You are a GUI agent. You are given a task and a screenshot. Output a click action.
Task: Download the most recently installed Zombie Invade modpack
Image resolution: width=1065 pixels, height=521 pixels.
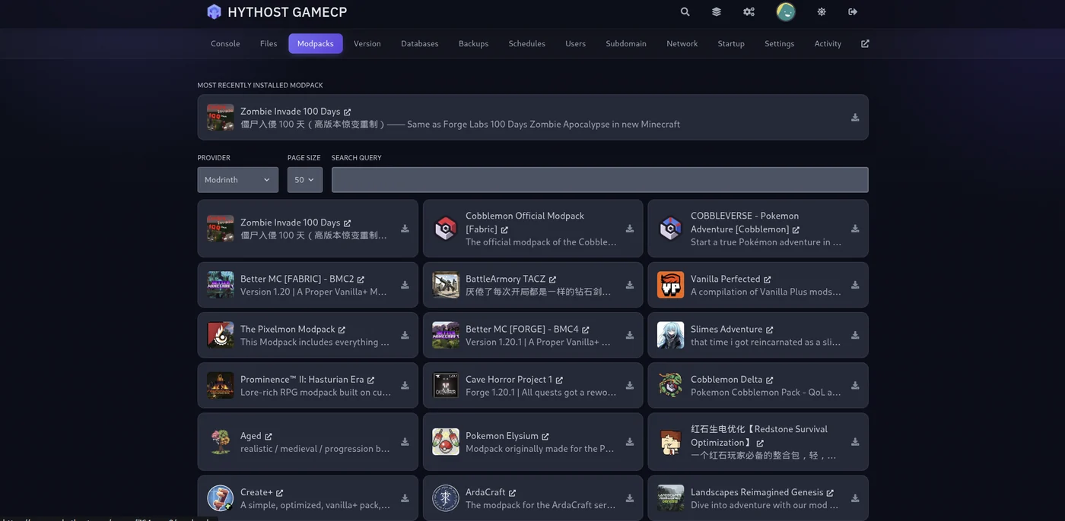coord(855,118)
